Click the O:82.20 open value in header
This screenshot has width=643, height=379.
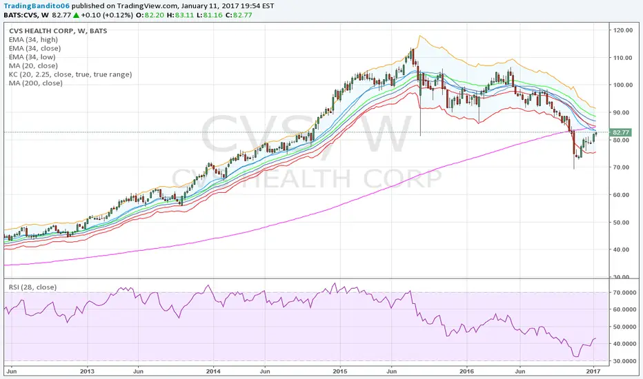[x=150, y=15]
